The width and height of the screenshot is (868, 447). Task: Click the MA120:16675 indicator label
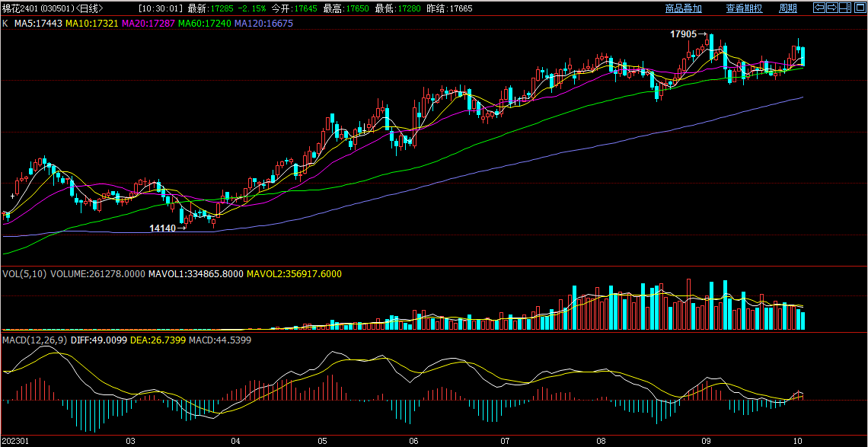[x=264, y=24]
